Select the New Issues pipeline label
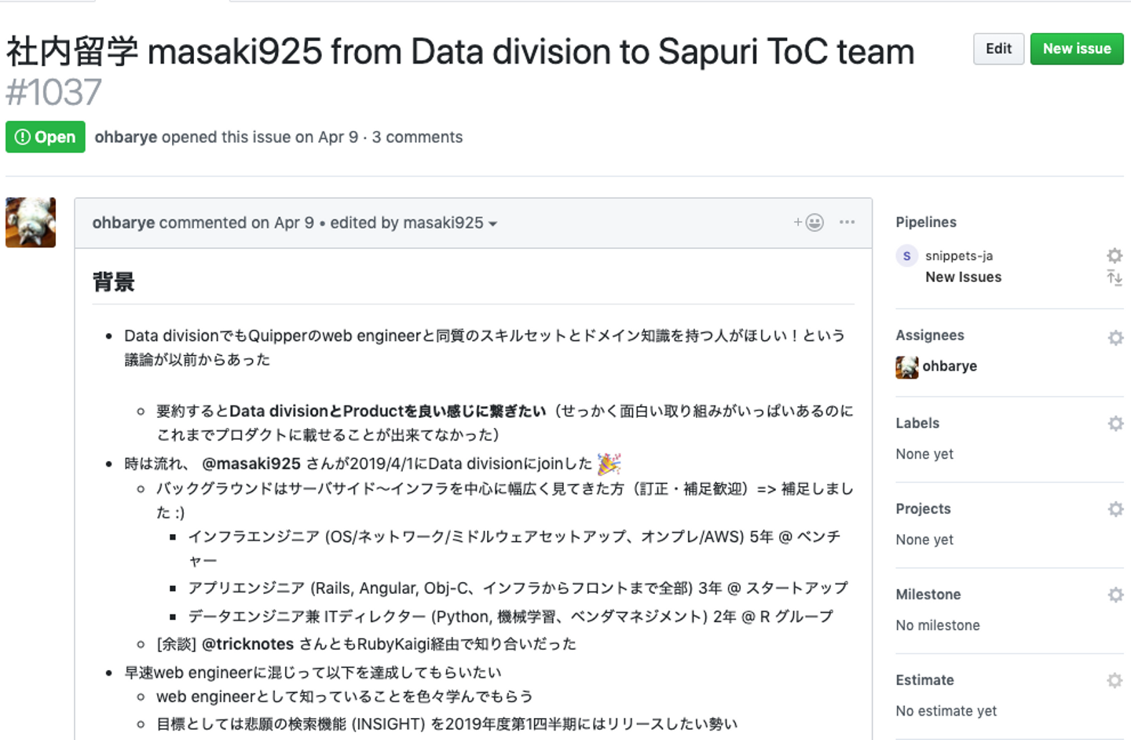The height and width of the screenshot is (740, 1131). tap(963, 277)
